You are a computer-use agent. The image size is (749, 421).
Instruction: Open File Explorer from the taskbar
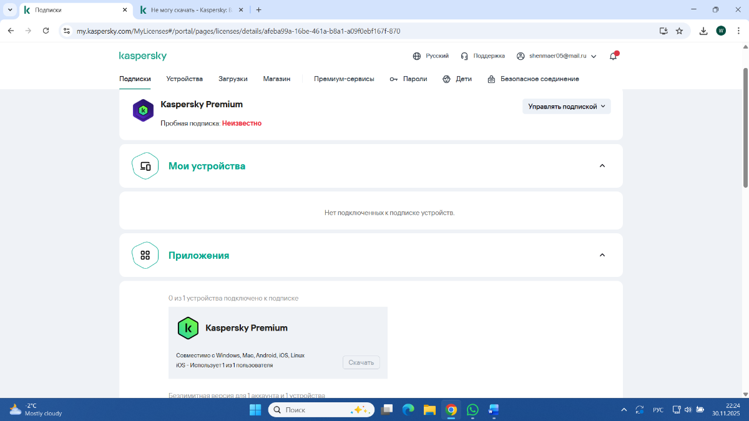(x=429, y=410)
